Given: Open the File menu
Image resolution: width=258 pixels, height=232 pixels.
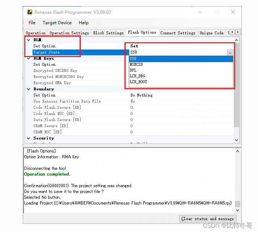Looking at the screenshot, I should (x=32, y=23).
